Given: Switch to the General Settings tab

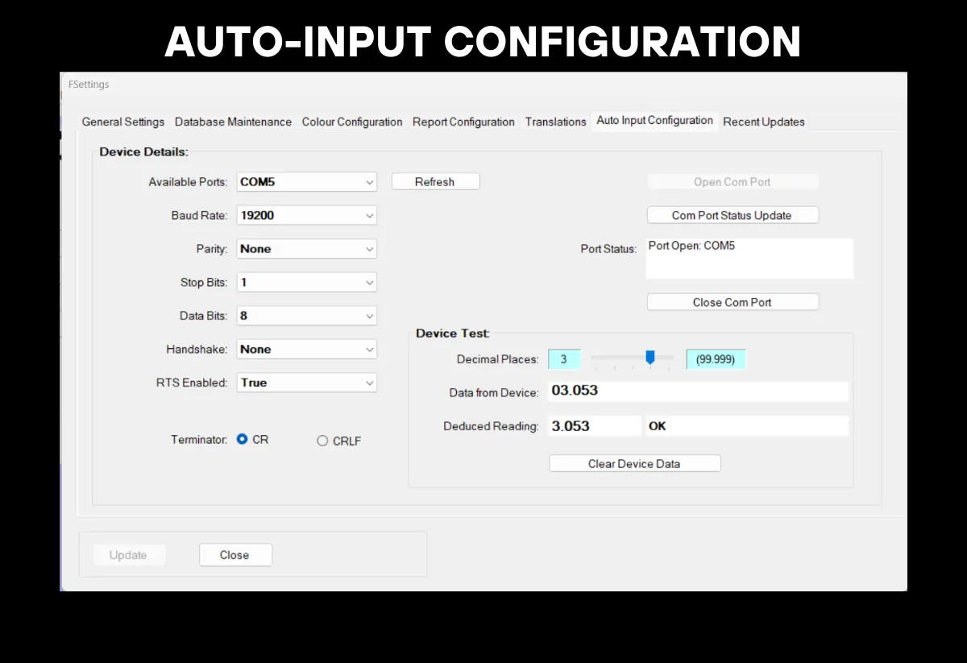Looking at the screenshot, I should [x=122, y=122].
